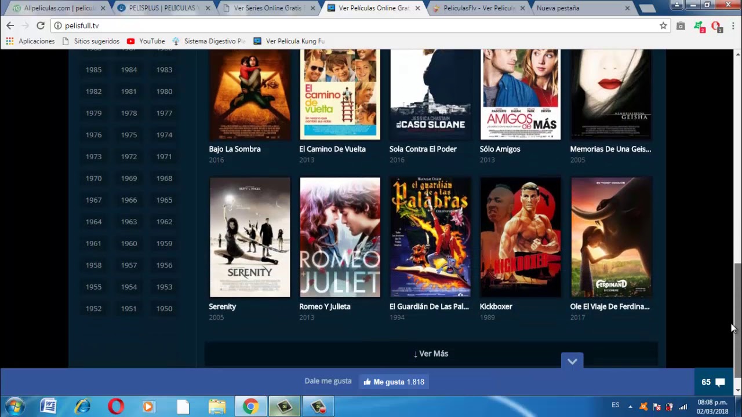Collapse the bottom bar with chevron down
742x417 pixels.
572,361
